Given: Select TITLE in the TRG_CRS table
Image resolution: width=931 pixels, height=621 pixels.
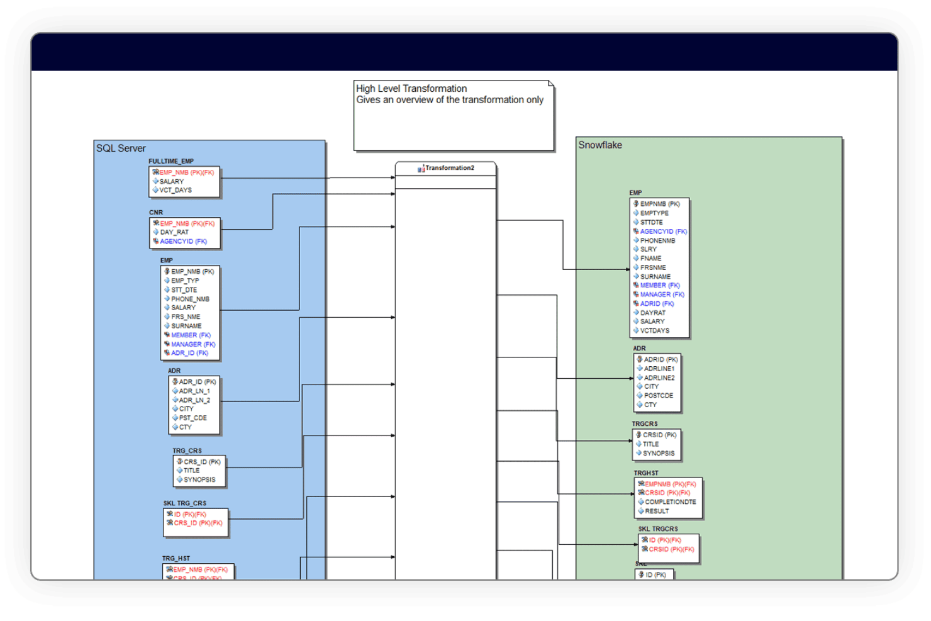Looking at the screenshot, I should 191,471.
